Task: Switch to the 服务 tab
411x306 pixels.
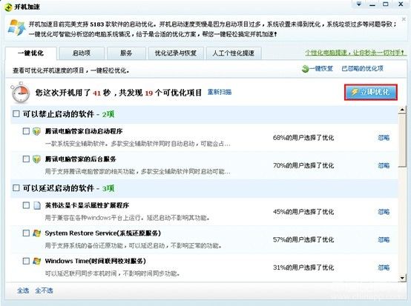Action: click(126, 53)
